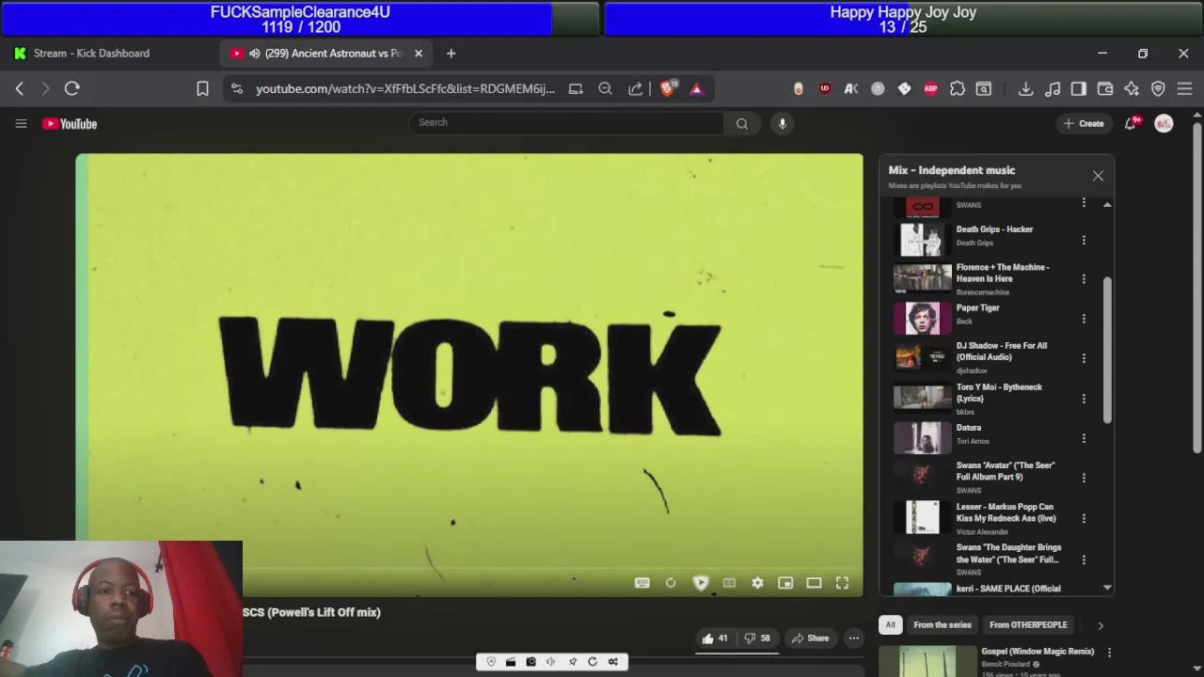Viewport: 1204px width, 677px height.
Task: Open a new browser tab
Action: pos(451,54)
